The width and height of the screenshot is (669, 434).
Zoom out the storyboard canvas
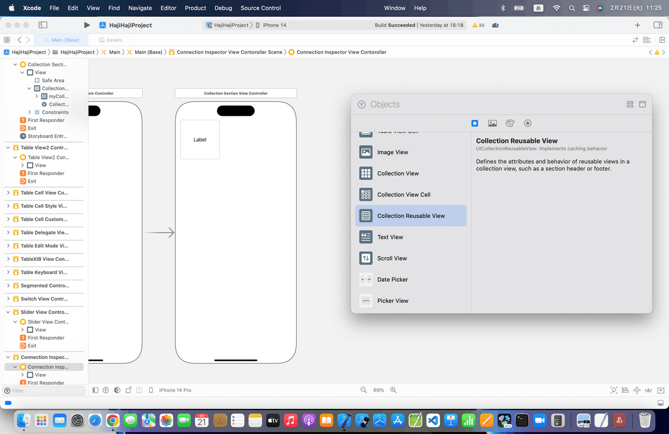(363, 390)
